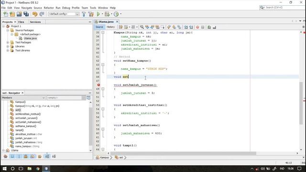This screenshot has width=306, height=172.
Task: Switch to the Source editor view
Action: (x=99, y=27)
